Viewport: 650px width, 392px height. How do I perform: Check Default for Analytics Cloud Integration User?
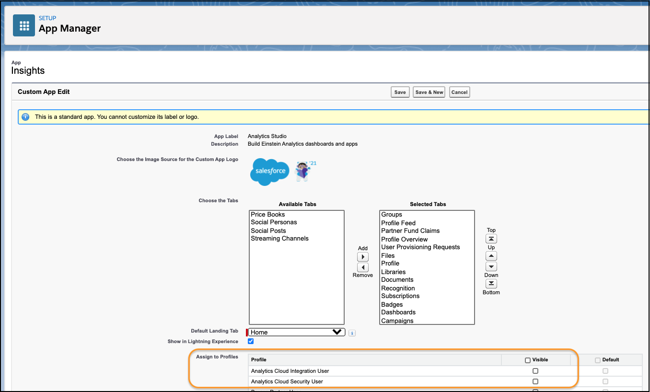tap(605, 371)
